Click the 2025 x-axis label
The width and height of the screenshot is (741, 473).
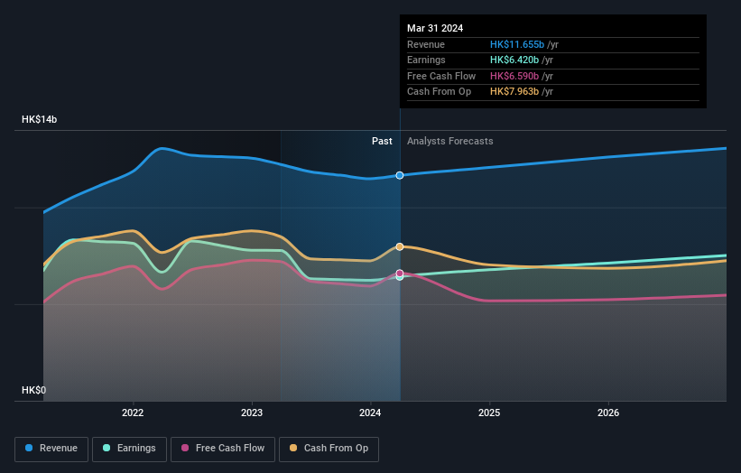pyautogui.click(x=489, y=413)
